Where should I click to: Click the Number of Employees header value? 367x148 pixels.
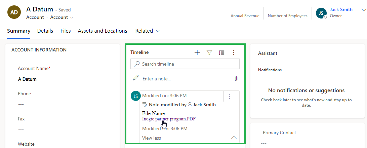pyautogui.click(x=271, y=10)
